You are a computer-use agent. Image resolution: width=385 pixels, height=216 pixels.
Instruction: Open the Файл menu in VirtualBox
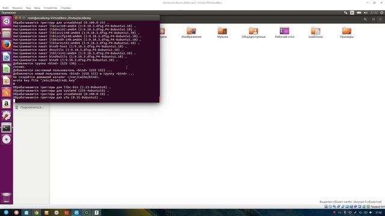pos(5,8)
